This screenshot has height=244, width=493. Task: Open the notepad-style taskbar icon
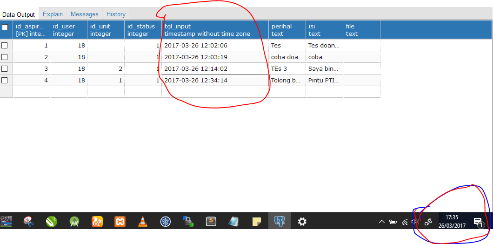coord(233,222)
